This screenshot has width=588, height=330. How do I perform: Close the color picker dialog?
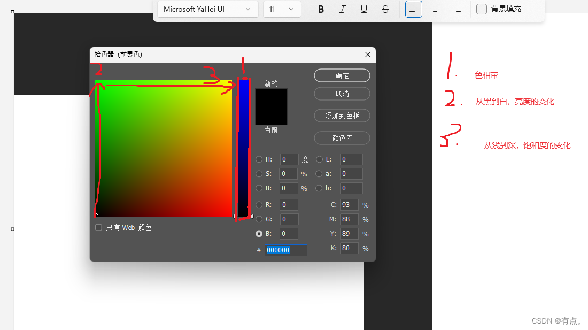(368, 55)
